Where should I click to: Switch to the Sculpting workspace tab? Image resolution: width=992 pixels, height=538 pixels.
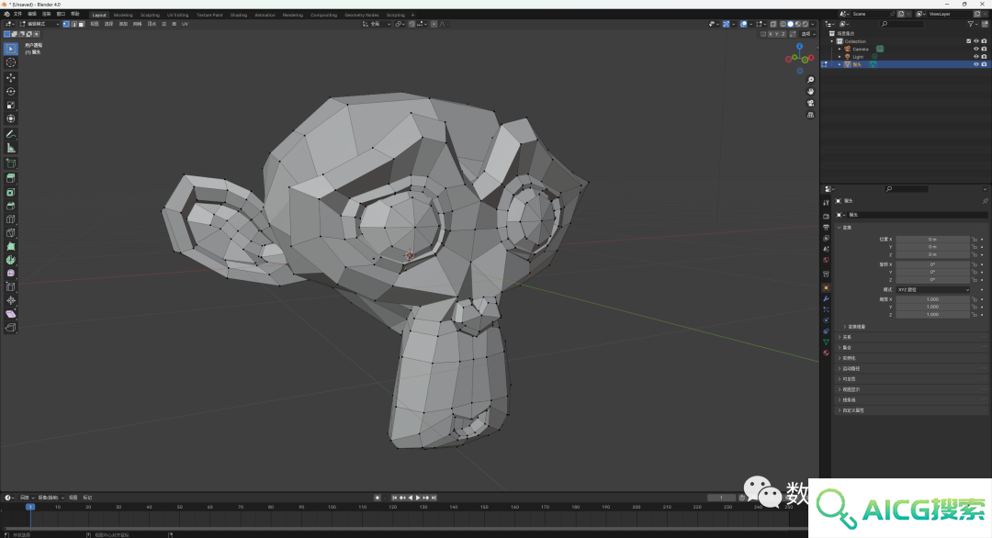point(150,16)
